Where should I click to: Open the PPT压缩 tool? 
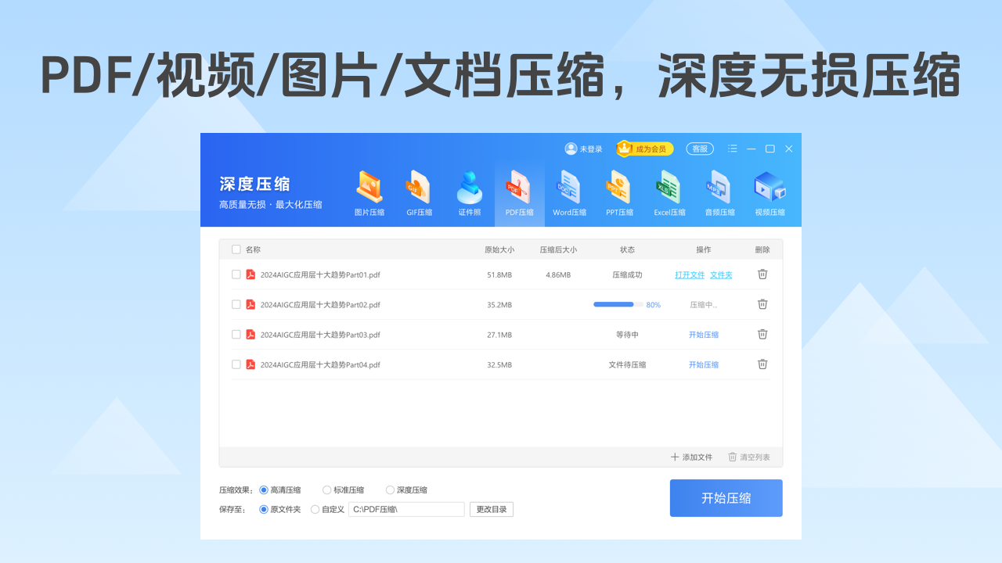pyautogui.click(x=619, y=190)
